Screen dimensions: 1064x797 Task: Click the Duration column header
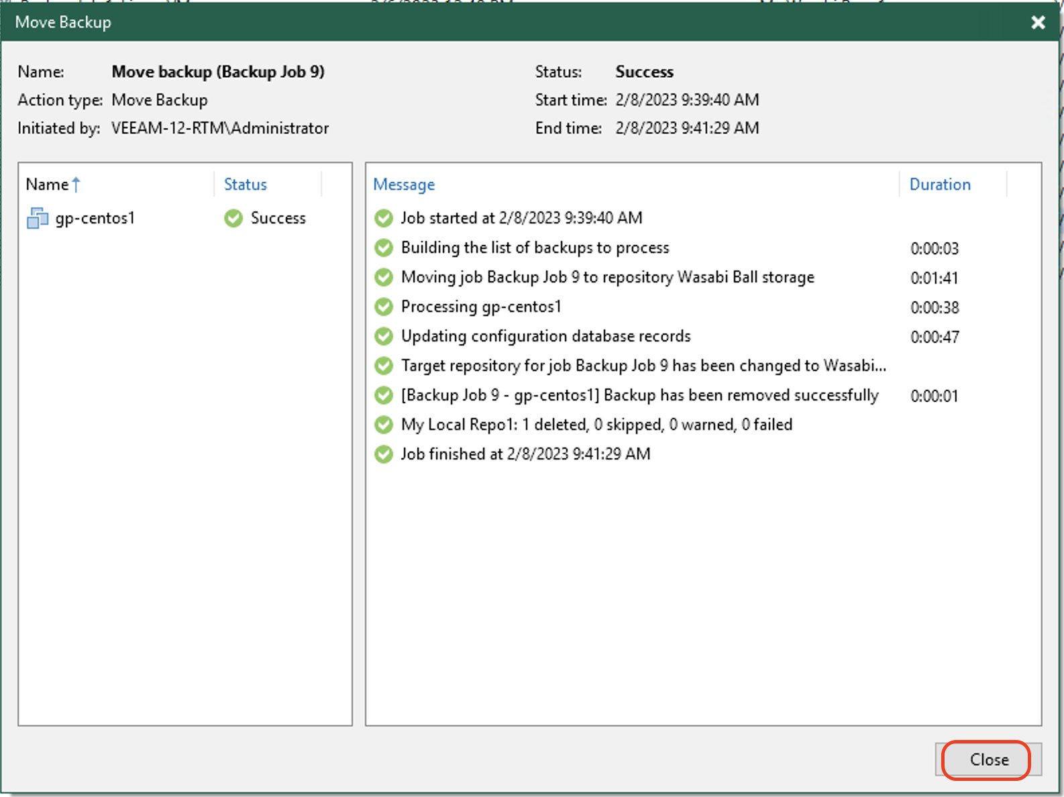[x=940, y=184]
